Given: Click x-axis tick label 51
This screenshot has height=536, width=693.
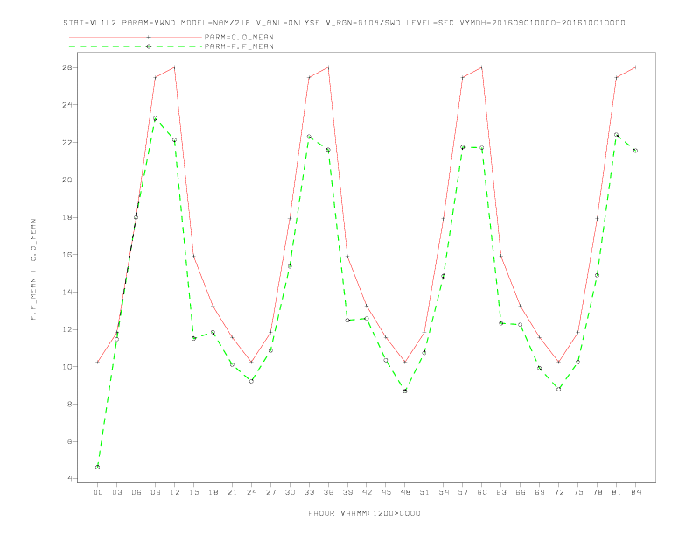Looking at the screenshot, I should click(424, 492).
